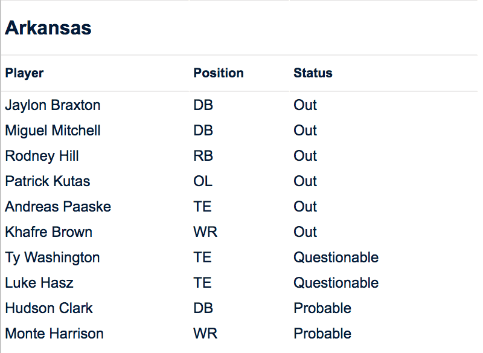The width and height of the screenshot is (483, 353).
Task: Click the RB position for Rodney Hill
Action: tap(203, 156)
